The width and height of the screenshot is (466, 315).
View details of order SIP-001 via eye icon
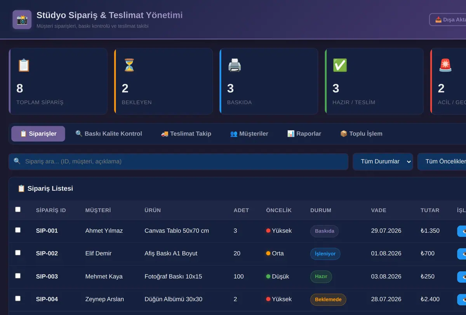click(462, 231)
